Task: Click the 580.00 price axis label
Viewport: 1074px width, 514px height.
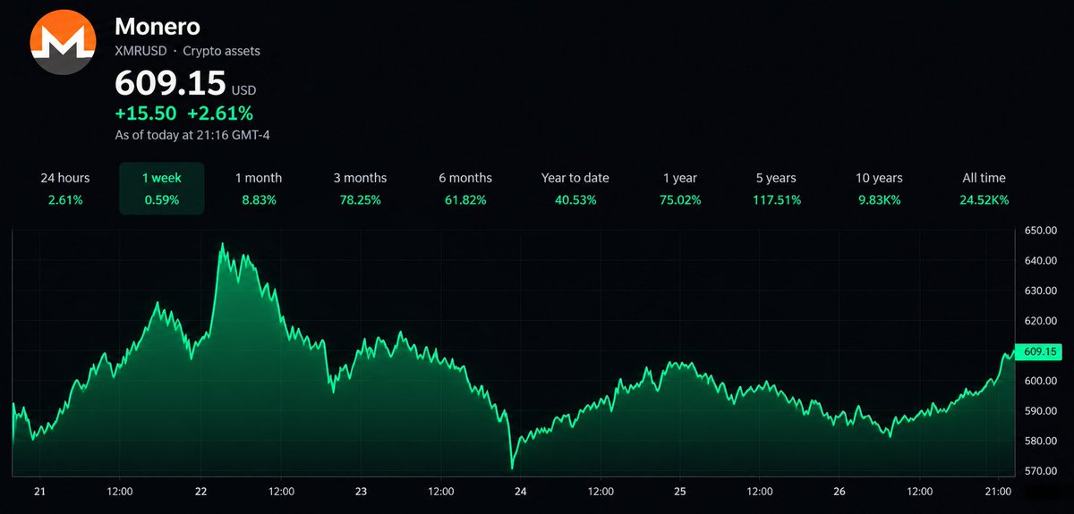Action: [1042, 442]
